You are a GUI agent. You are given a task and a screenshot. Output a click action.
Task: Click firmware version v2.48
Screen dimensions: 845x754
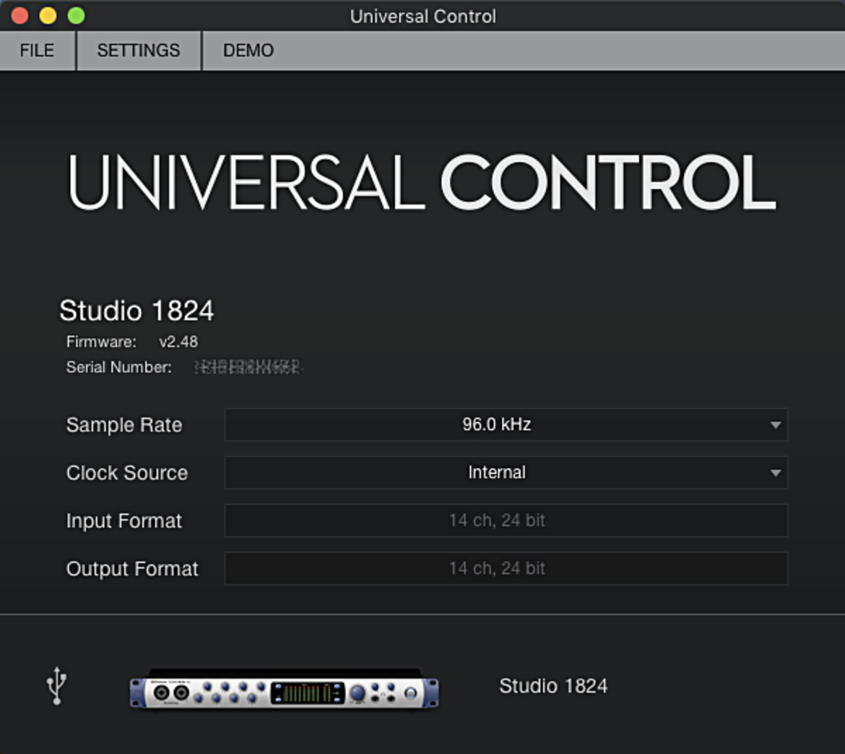click(x=178, y=342)
